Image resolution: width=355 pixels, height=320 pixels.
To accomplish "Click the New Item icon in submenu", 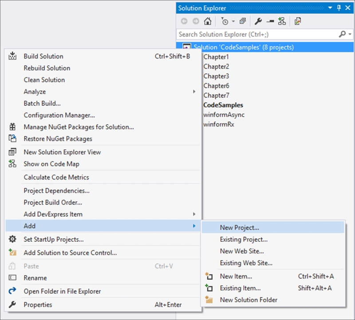I will pyautogui.click(x=209, y=276).
